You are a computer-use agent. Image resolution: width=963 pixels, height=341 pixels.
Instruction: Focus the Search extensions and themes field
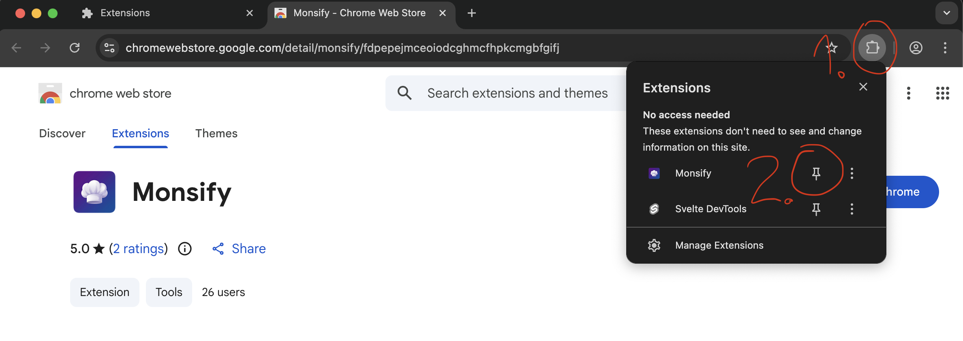pyautogui.click(x=518, y=93)
